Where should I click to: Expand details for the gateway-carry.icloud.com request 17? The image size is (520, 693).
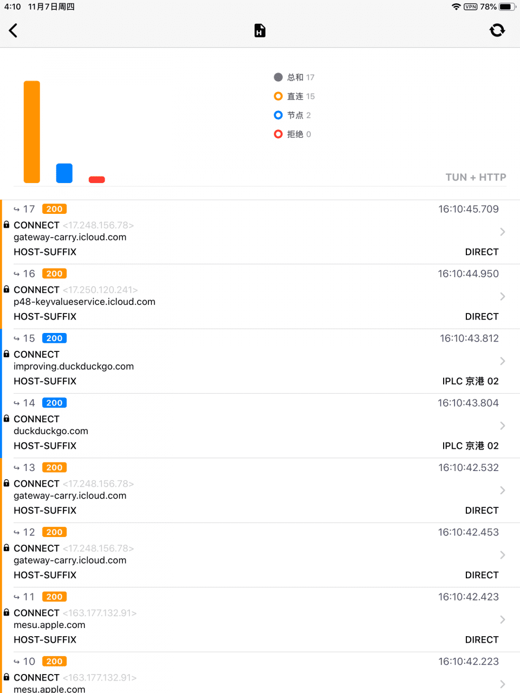point(503,232)
